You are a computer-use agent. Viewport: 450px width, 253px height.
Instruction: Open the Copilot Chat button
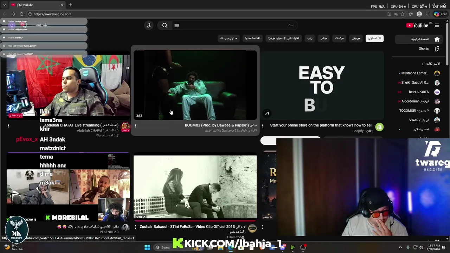click(x=440, y=14)
